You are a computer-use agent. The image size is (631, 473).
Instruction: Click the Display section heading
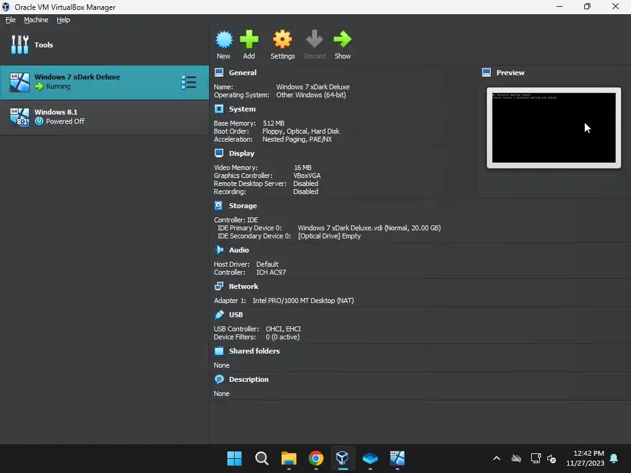point(242,153)
